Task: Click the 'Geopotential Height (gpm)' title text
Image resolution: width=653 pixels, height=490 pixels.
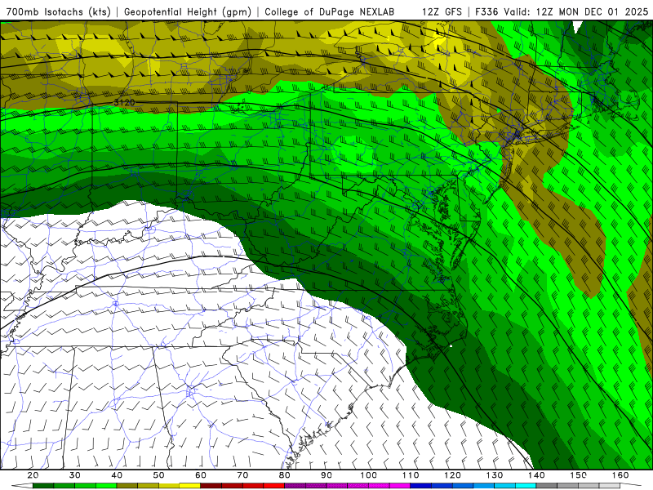Action: (188, 11)
